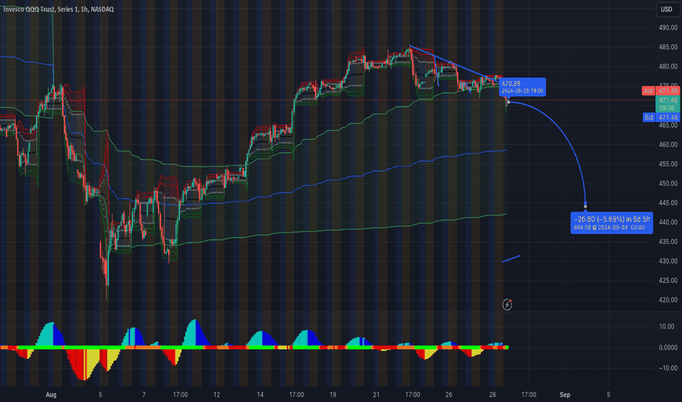This screenshot has width=682, height=402.
Task: Click the 420.00 price axis value
Action: tap(667, 300)
